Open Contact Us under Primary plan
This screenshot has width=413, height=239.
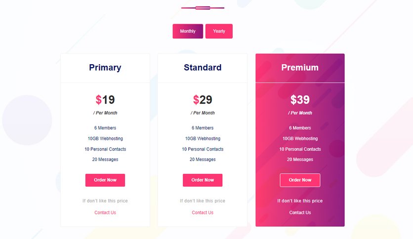pos(105,212)
